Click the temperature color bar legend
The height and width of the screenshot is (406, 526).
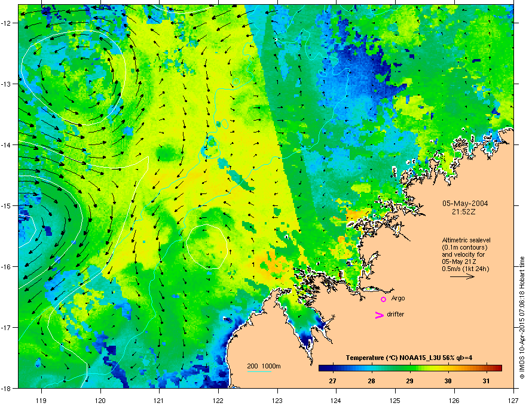[410, 368]
